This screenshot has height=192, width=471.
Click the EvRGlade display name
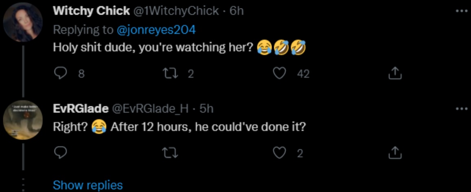81,109
